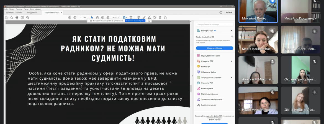This screenshot has width=324, height=124.
Task: Click the stamp tool icon
Action: pyautogui.click(x=155, y=17)
